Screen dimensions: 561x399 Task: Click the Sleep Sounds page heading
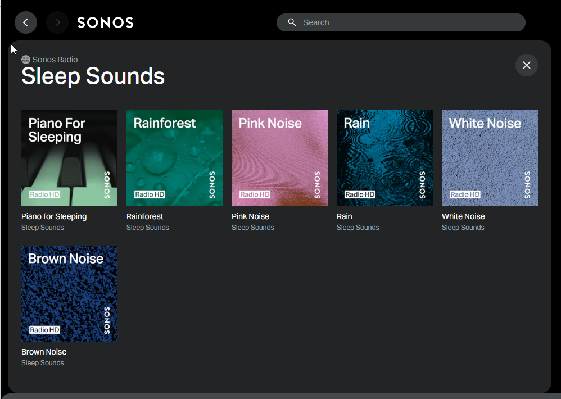93,76
